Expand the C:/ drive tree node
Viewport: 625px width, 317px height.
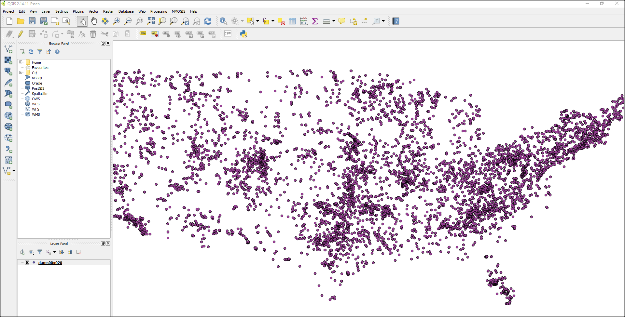21,73
